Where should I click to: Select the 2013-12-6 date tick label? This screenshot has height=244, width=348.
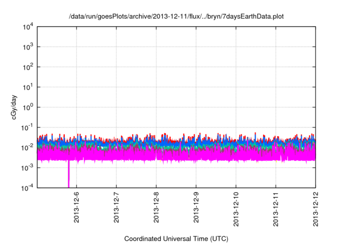[x=76, y=208]
